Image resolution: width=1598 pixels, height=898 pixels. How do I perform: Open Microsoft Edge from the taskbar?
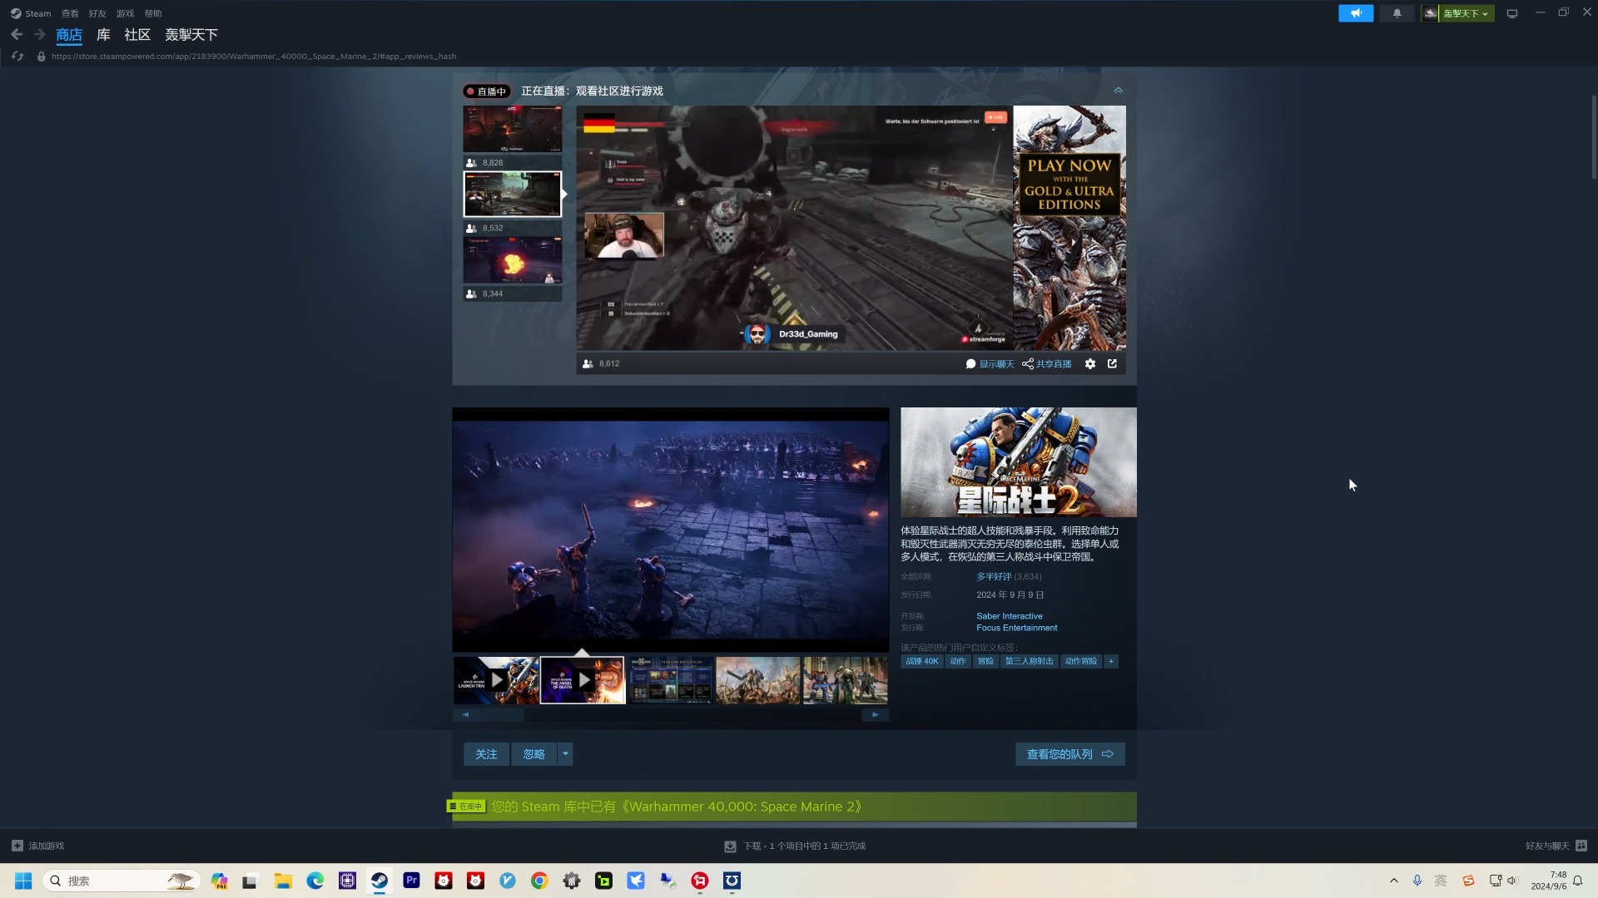tap(315, 881)
